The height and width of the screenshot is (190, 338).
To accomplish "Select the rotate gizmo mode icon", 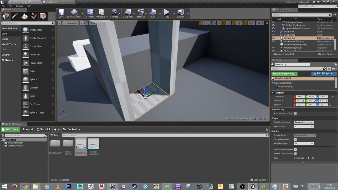I will [205, 23].
